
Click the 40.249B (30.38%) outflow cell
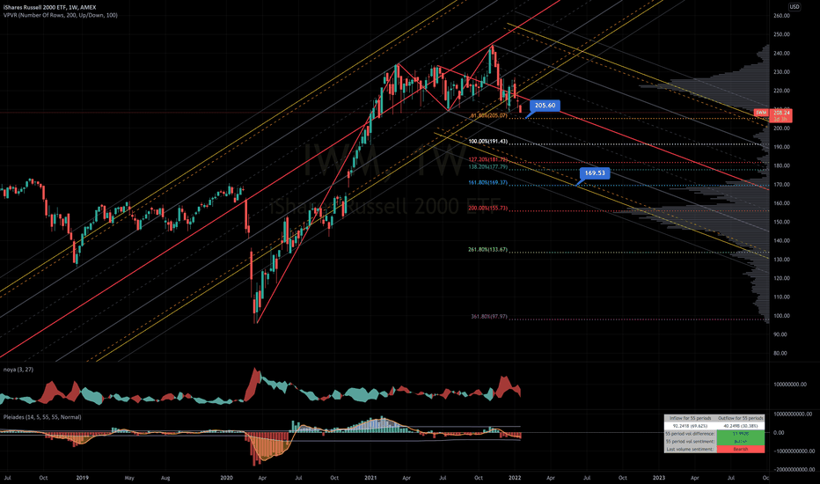(741, 426)
